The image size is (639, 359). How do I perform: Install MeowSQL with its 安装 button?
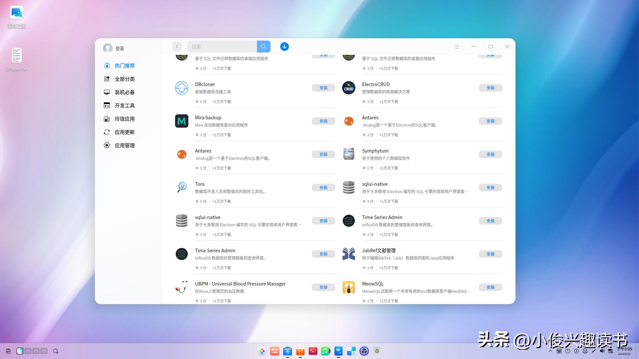click(491, 287)
